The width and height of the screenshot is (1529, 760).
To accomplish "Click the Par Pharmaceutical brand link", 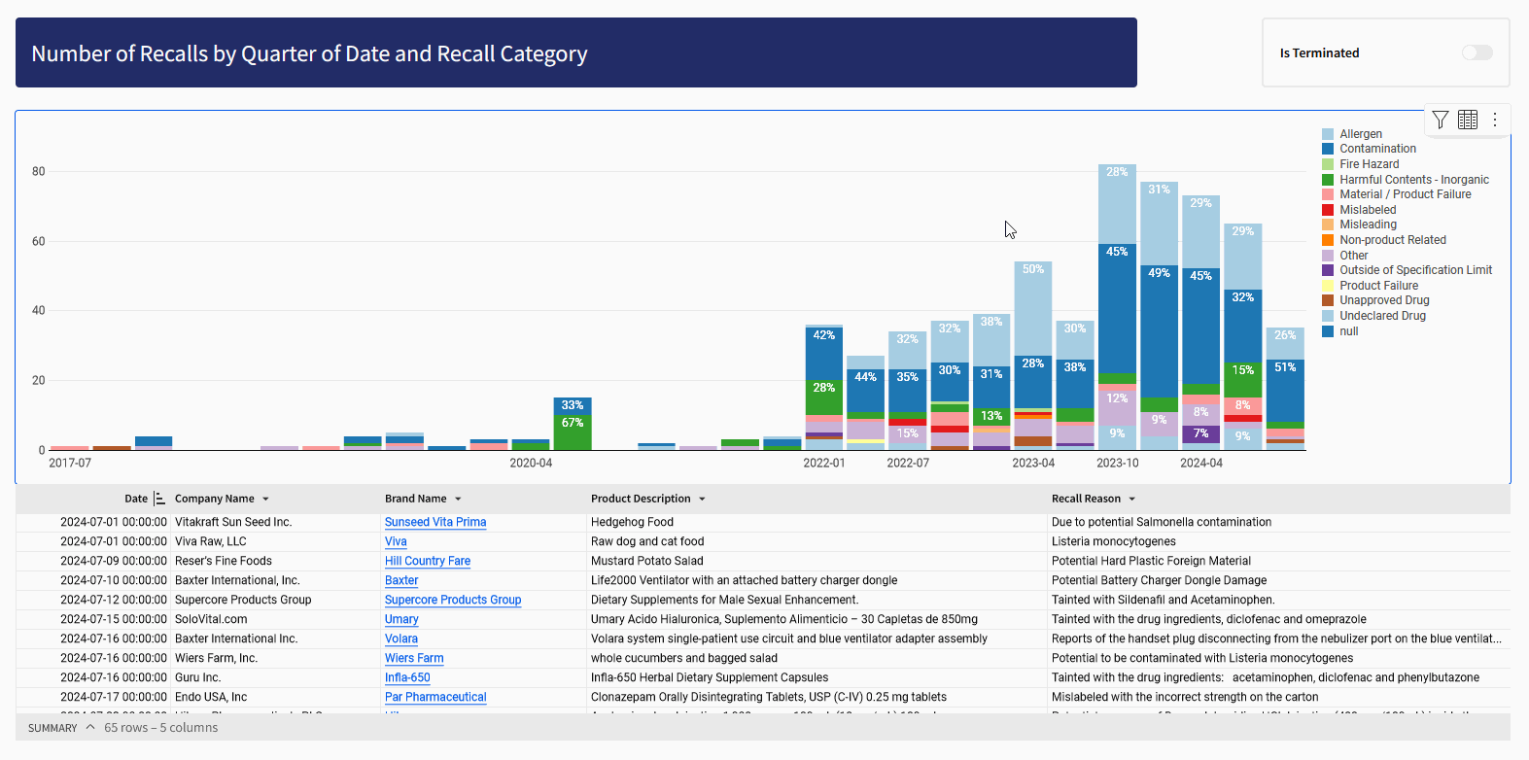I will (x=434, y=697).
